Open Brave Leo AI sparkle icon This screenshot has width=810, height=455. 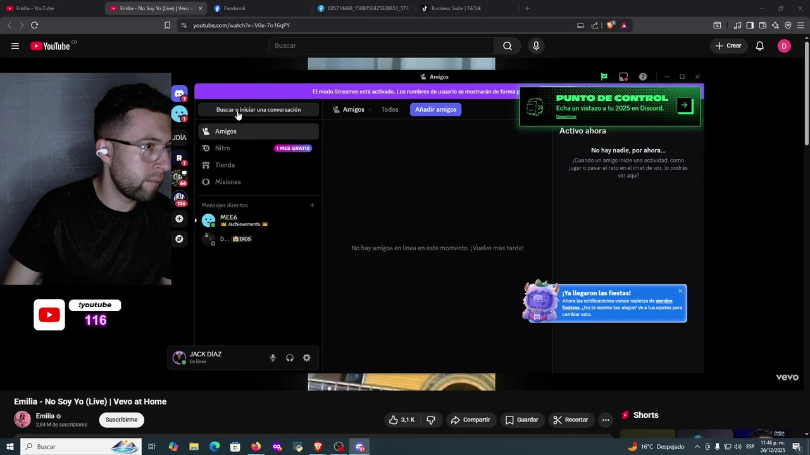(x=775, y=25)
